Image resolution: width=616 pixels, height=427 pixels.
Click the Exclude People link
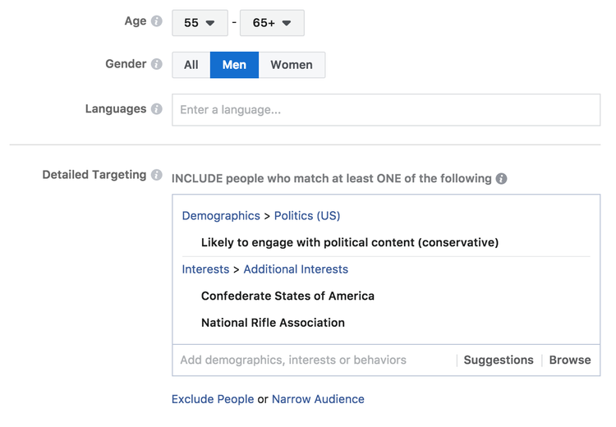point(213,399)
